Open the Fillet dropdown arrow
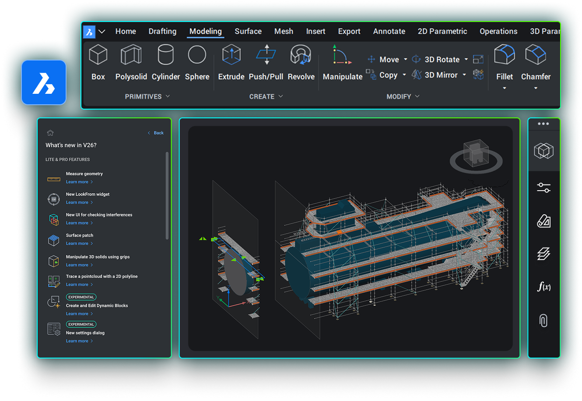The width and height of the screenshot is (582, 401). (504, 88)
